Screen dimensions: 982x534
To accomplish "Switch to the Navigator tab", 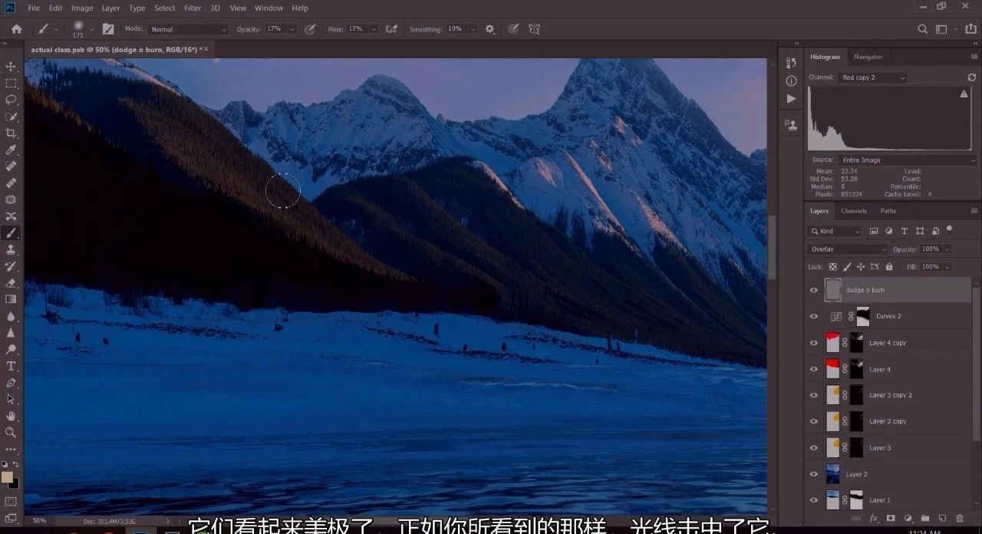I will tap(868, 57).
